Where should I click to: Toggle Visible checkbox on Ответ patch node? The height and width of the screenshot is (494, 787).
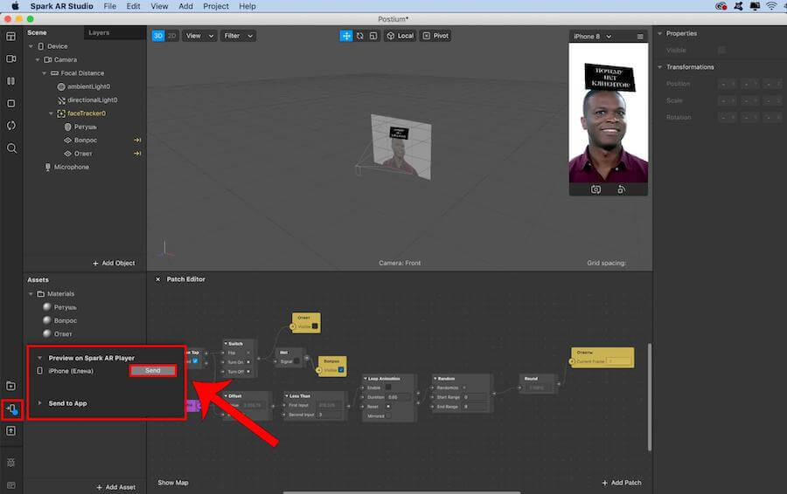[x=315, y=326]
